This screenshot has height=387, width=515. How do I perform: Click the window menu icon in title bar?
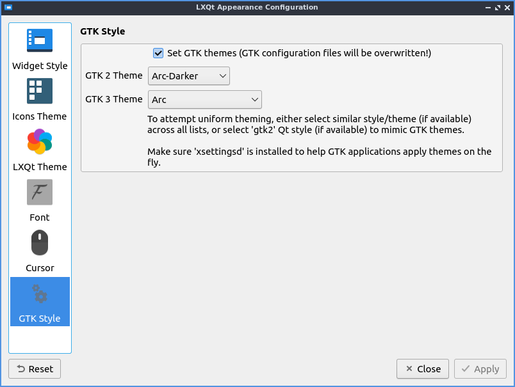pos(9,8)
